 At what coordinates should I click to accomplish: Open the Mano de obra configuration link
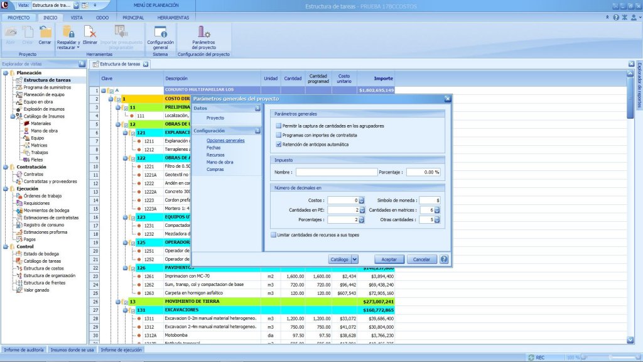[219, 162]
